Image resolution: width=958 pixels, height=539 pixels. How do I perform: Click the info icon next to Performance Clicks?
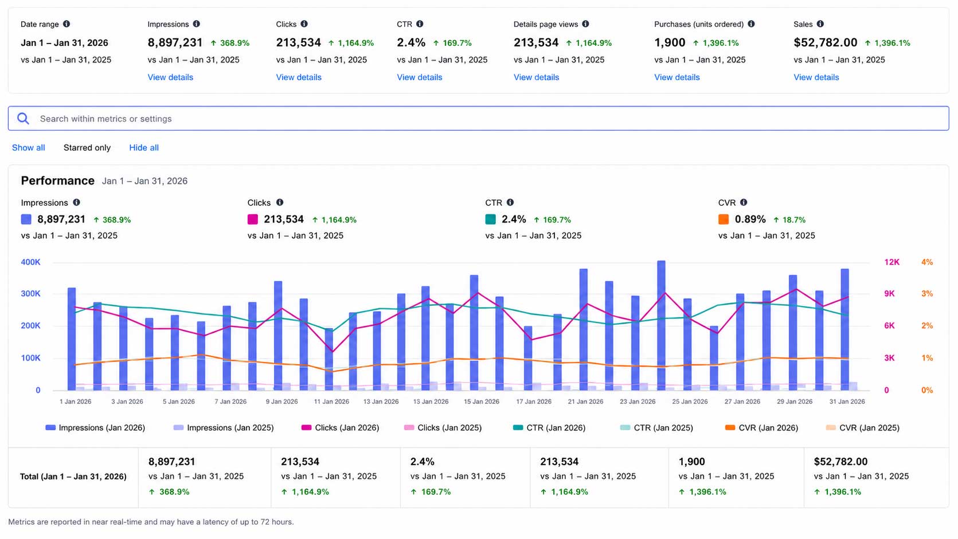[x=280, y=203]
